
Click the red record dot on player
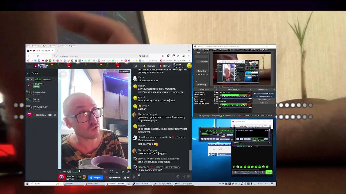105,172
